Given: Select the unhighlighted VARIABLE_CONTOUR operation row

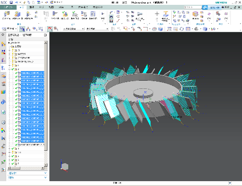Looking at the screenshot, I should tap(31, 145).
